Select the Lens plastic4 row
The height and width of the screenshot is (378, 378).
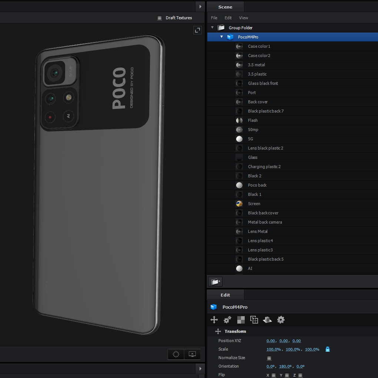pos(292,241)
